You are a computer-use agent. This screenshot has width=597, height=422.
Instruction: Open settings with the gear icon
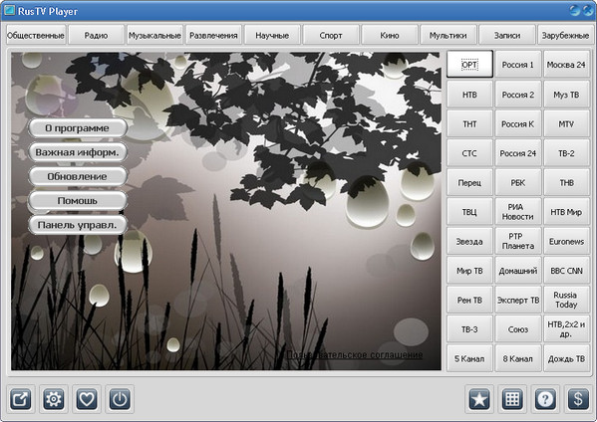click(x=54, y=399)
